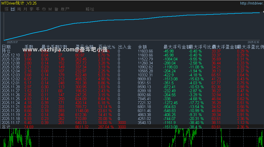Click max floating profit 82.36

click(216, 87)
